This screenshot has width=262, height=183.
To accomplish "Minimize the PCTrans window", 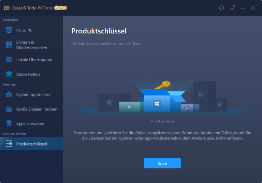I will pos(243,8).
